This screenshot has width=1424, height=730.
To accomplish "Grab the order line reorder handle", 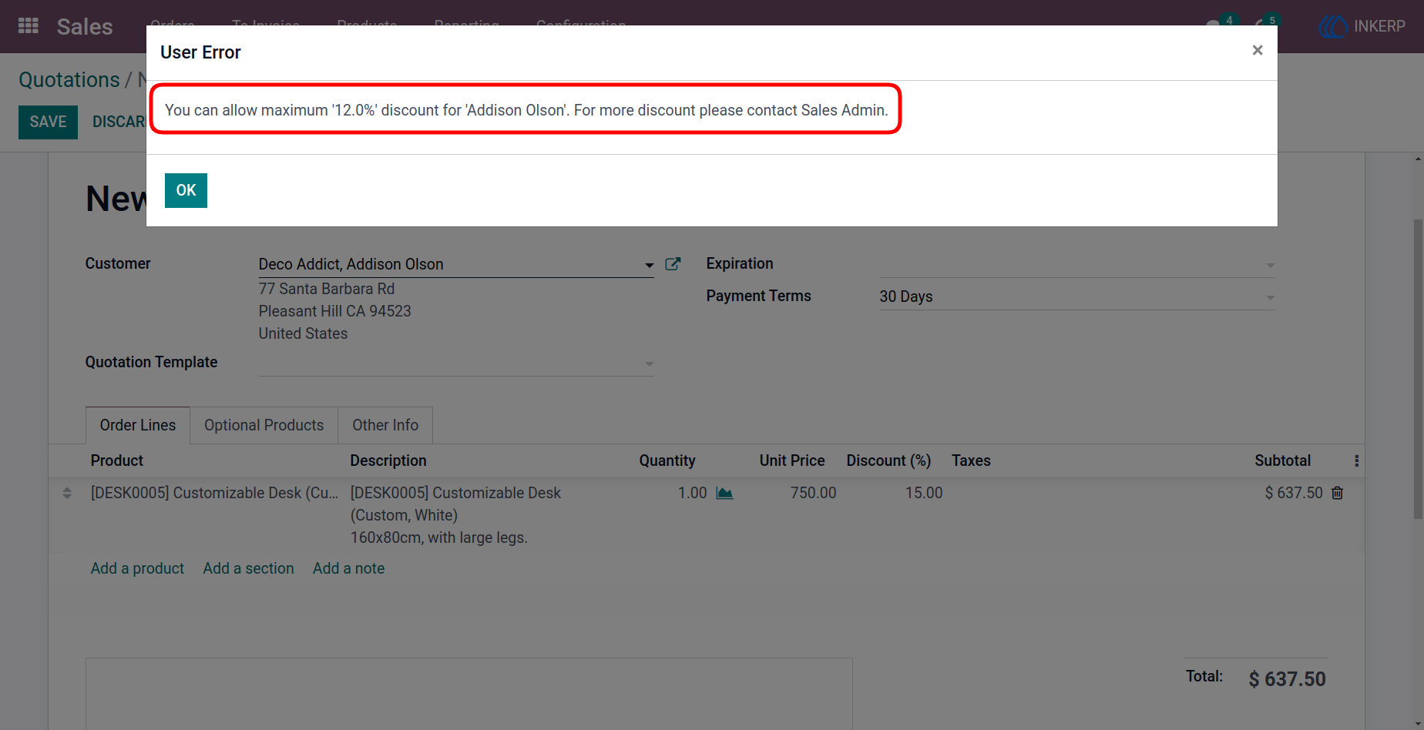I will tap(67, 493).
